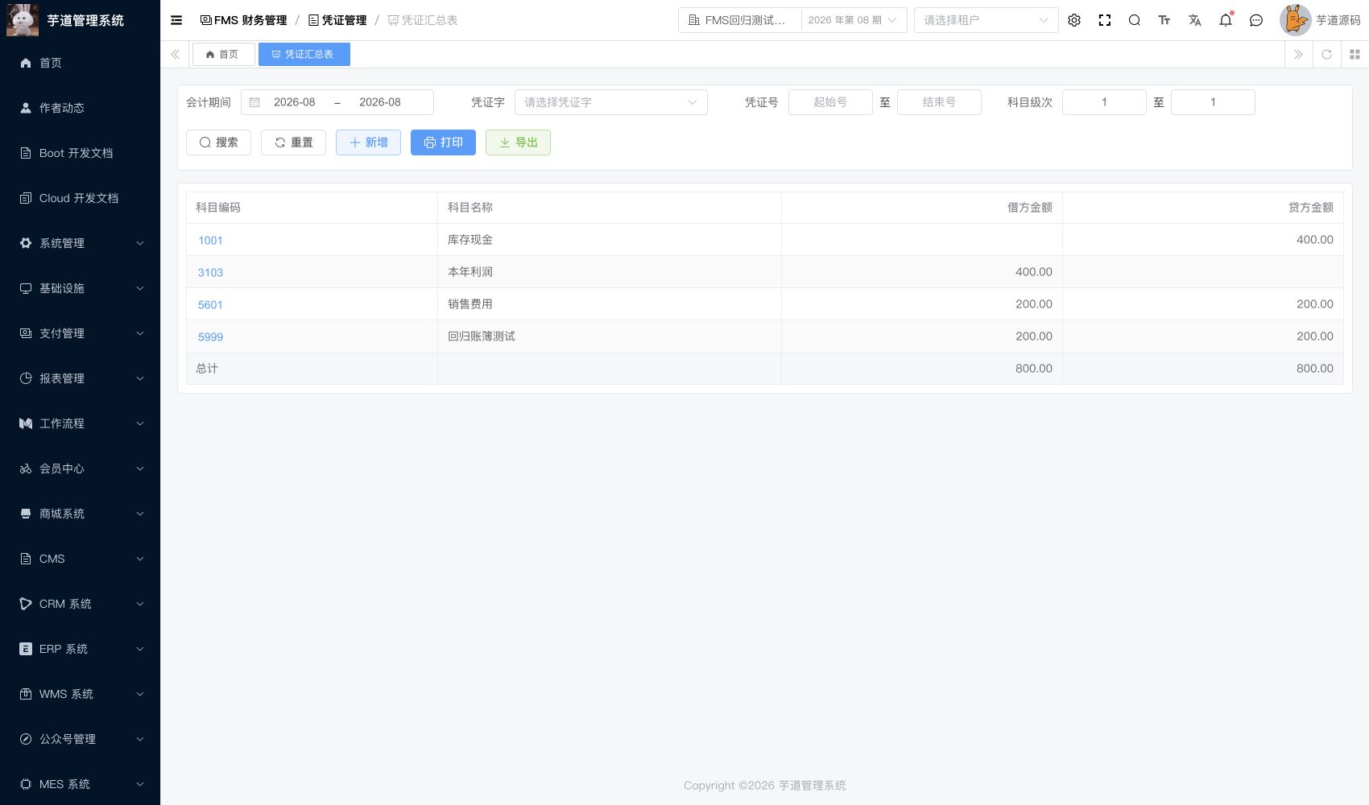Image resolution: width=1369 pixels, height=805 pixels.
Task: Open account code 5999 link
Action: [210, 336]
